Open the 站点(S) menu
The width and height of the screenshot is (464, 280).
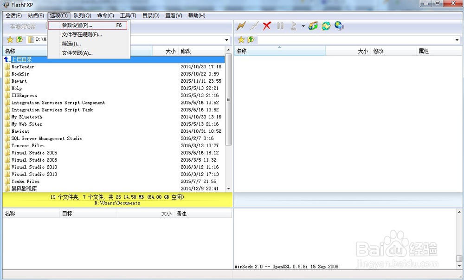pos(36,15)
